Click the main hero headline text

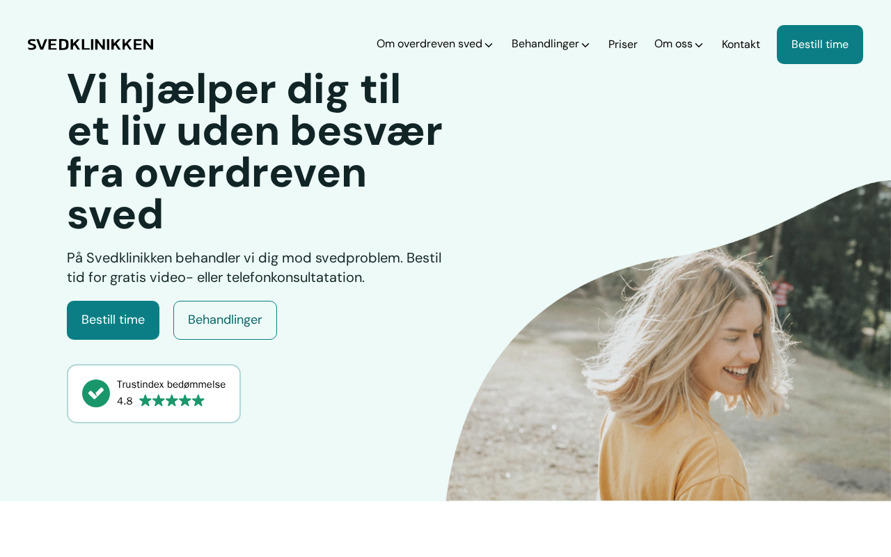pos(255,151)
